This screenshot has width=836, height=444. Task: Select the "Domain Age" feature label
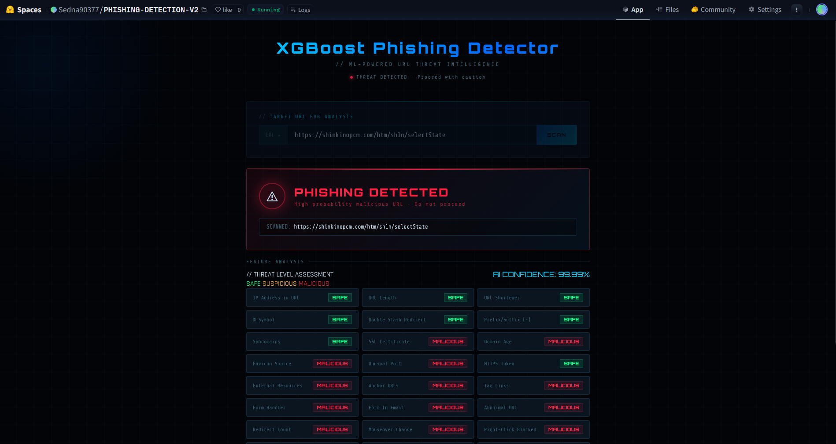(498, 342)
